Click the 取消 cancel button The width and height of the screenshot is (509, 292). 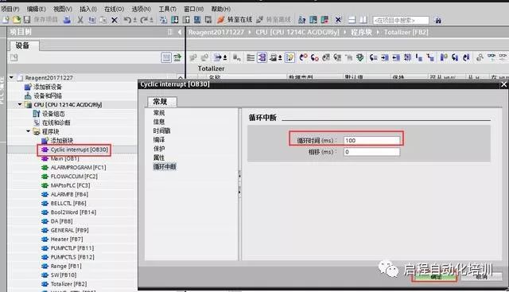(x=481, y=276)
